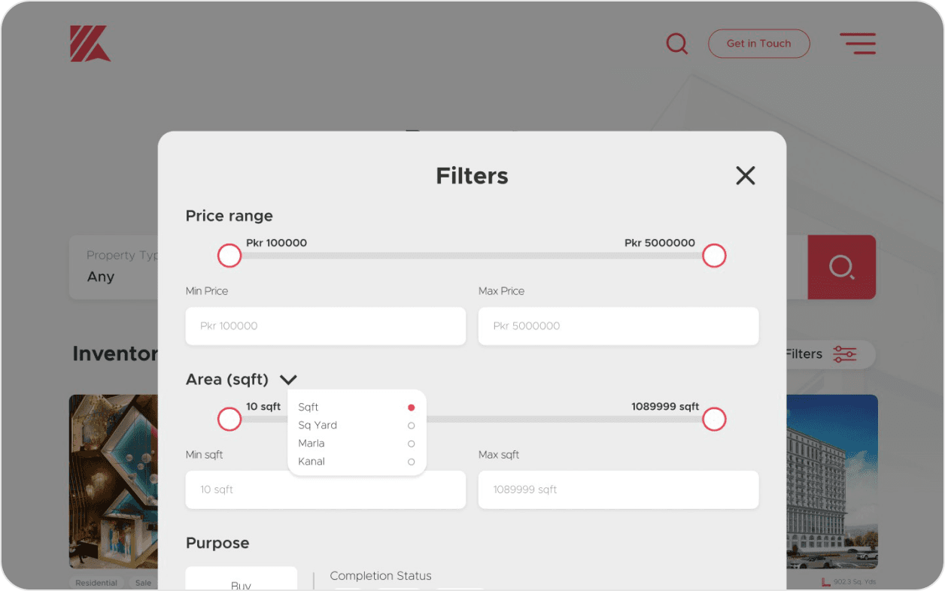
Task: Click the Sale tag
Action: click(143, 583)
